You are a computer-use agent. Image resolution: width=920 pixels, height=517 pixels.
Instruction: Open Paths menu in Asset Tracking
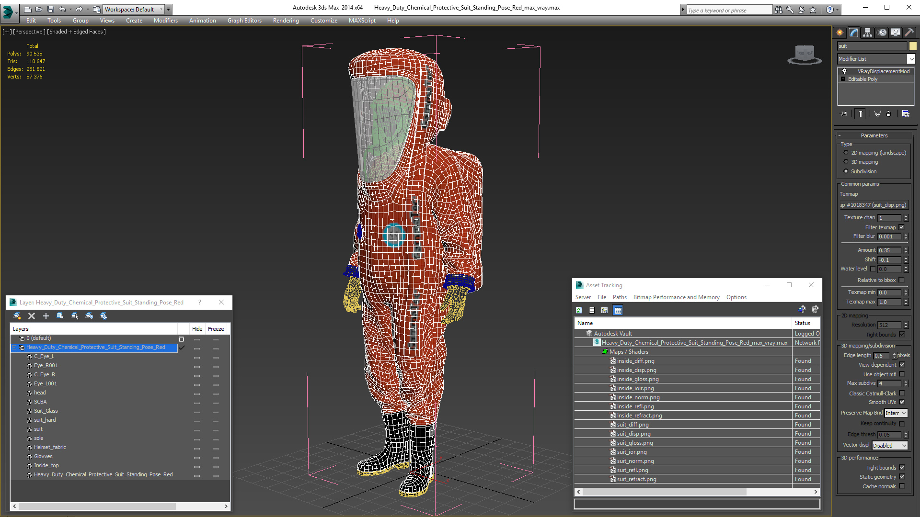pos(620,297)
